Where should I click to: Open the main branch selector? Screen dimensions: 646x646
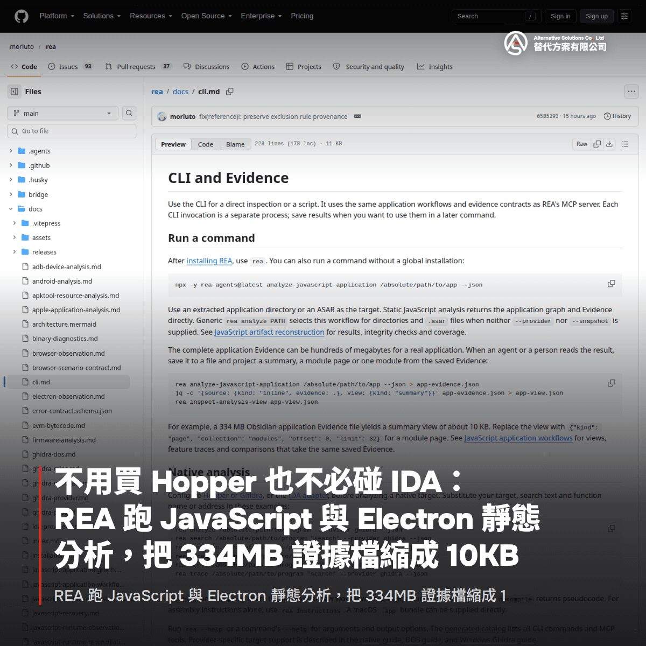[63, 113]
